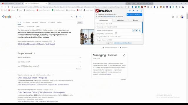Open the Maps bookmark
The width and height of the screenshot is (188, 105).
click(19, 10)
